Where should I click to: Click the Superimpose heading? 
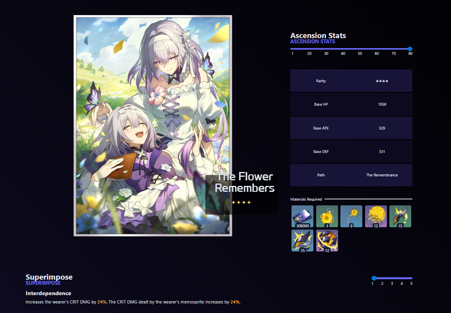(49, 277)
